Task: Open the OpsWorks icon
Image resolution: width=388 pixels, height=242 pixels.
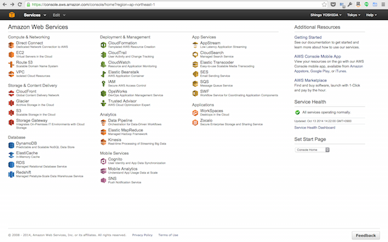Action: click(x=103, y=93)
